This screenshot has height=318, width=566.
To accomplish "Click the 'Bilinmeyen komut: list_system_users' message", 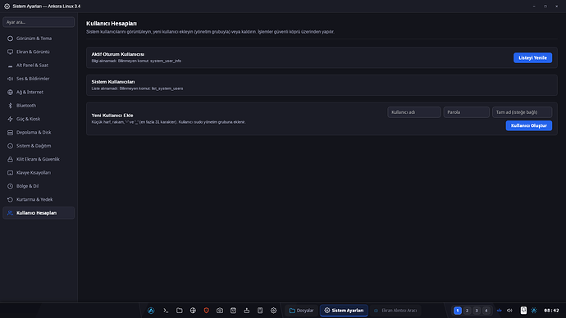I will click(x=151, y=89).
